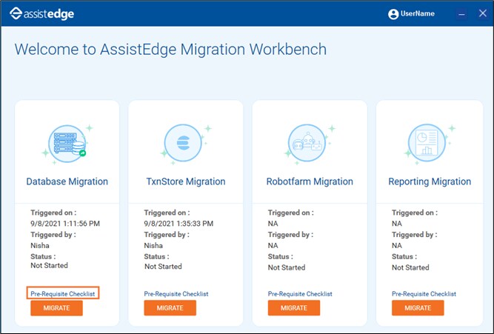Click the Welcome to AssistEdge Migration Workbench heading
The height and width of the screenshot is (334, 494).
pyautogui.click(x=170, y=50)
